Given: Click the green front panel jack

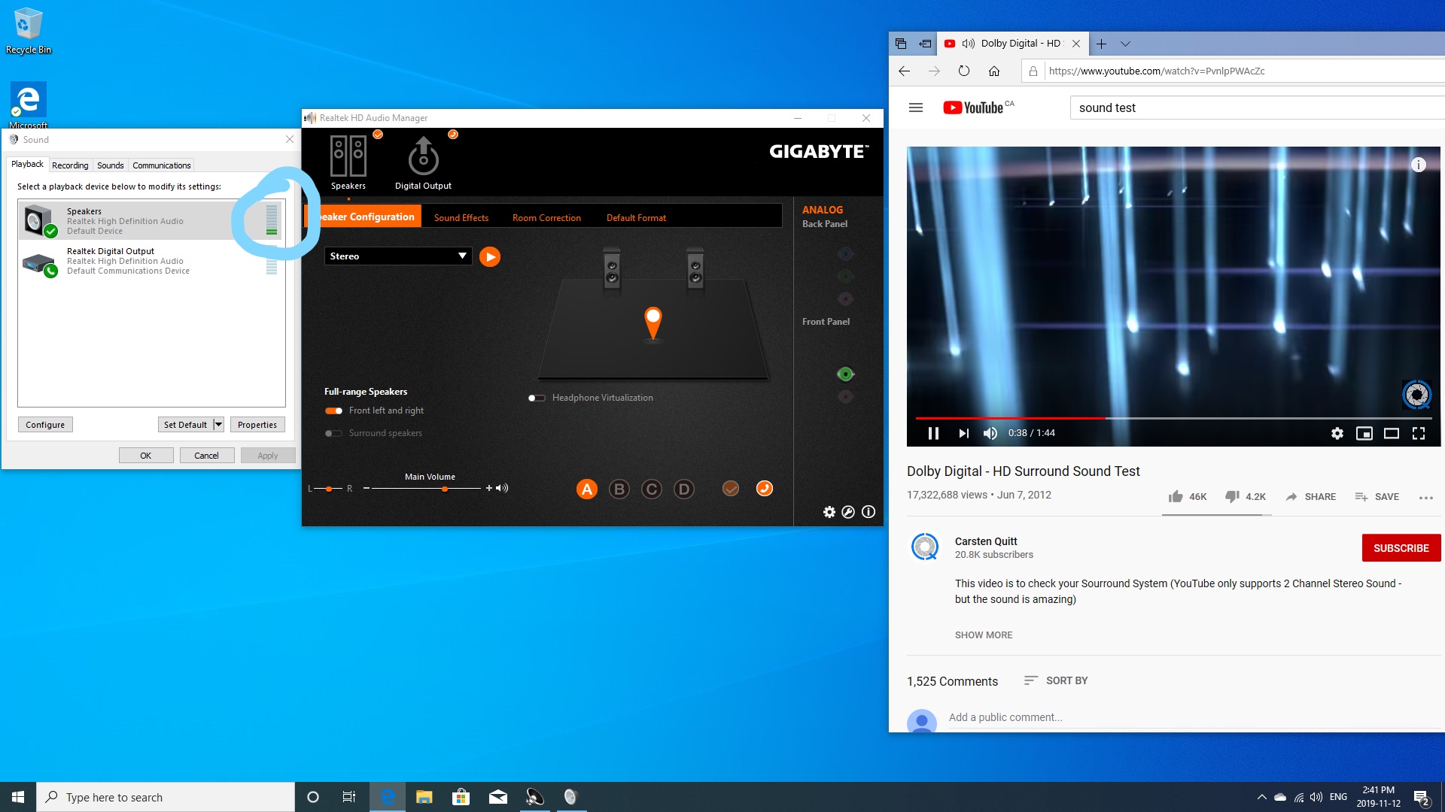Looking at the screenshot, I should click(845, 374).
